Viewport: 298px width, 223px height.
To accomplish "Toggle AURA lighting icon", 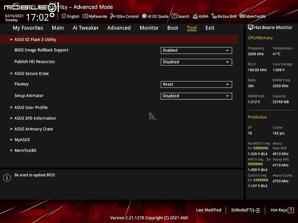I will point(195,16).
